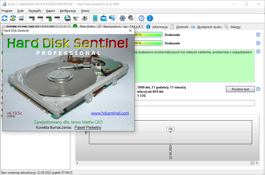265x175 pixels.
Task: Click the chart's left scroll arrow
Action: pos(77,163)
